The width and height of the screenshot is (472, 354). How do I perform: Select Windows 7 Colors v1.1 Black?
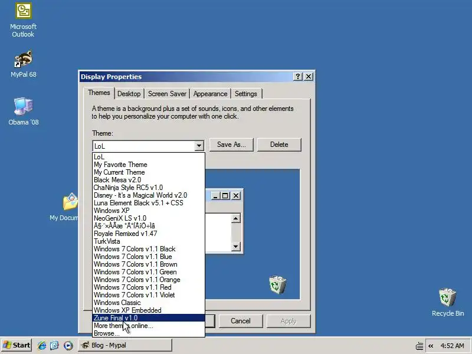(x=149, y=249)
